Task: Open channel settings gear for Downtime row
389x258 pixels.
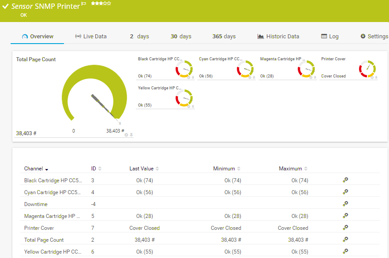Action: coord(345,204)
